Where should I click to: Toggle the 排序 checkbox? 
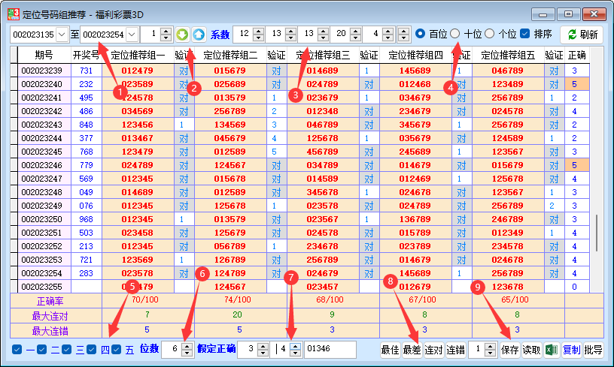pos(525,34)
